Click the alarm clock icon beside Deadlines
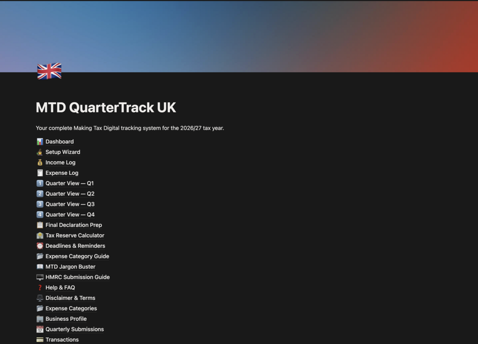 point(40,246)
